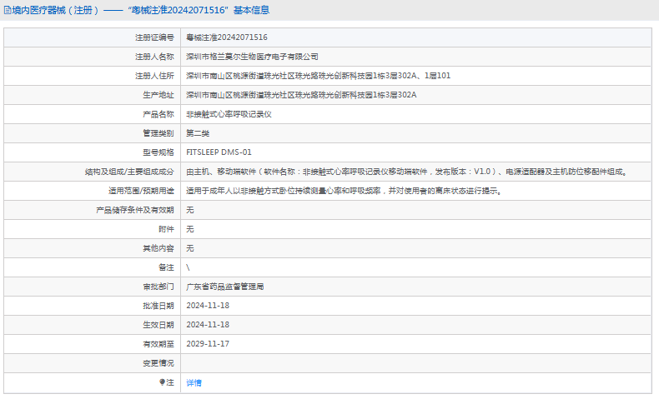Click the 生产地址 label

[x=158, y=95]
